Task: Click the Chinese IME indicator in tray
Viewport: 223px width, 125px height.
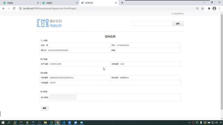Action: [x=221, y=123]
